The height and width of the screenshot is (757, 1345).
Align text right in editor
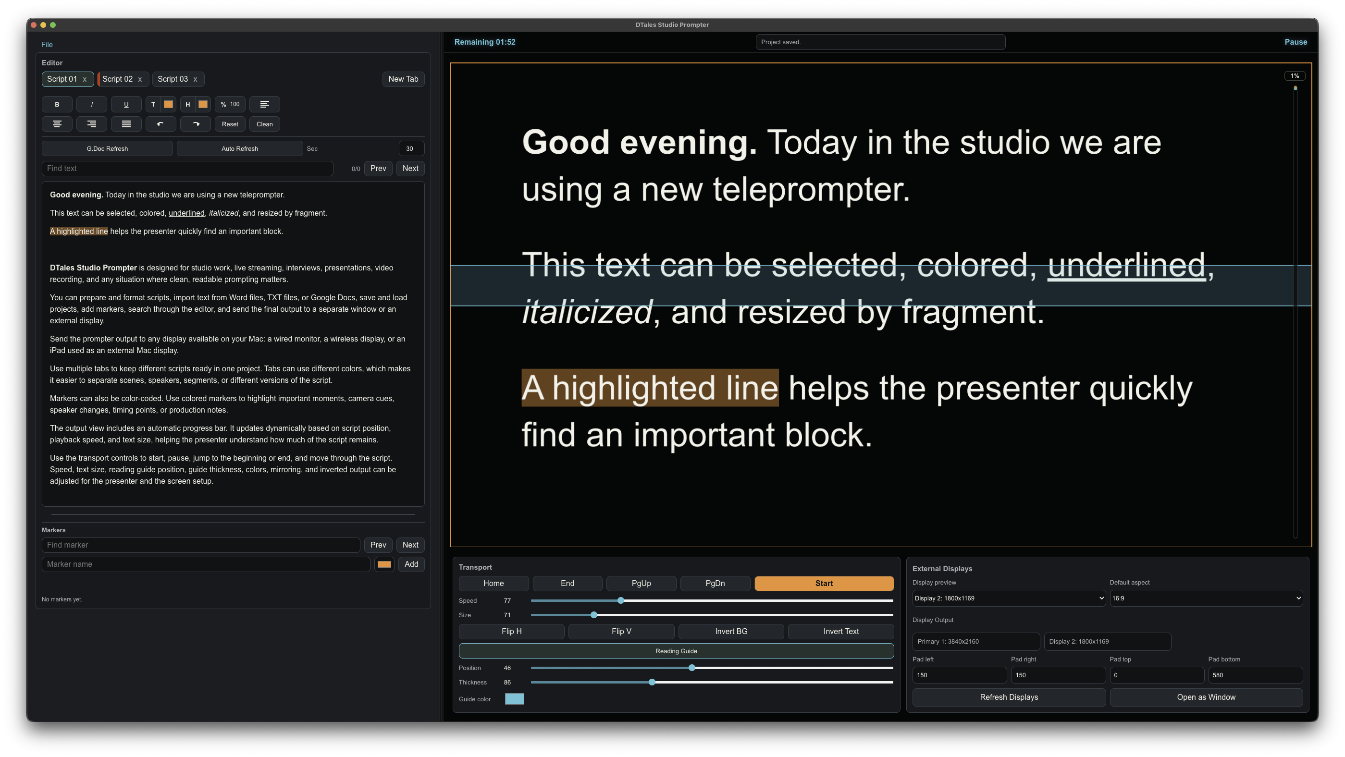pos(91,124)
